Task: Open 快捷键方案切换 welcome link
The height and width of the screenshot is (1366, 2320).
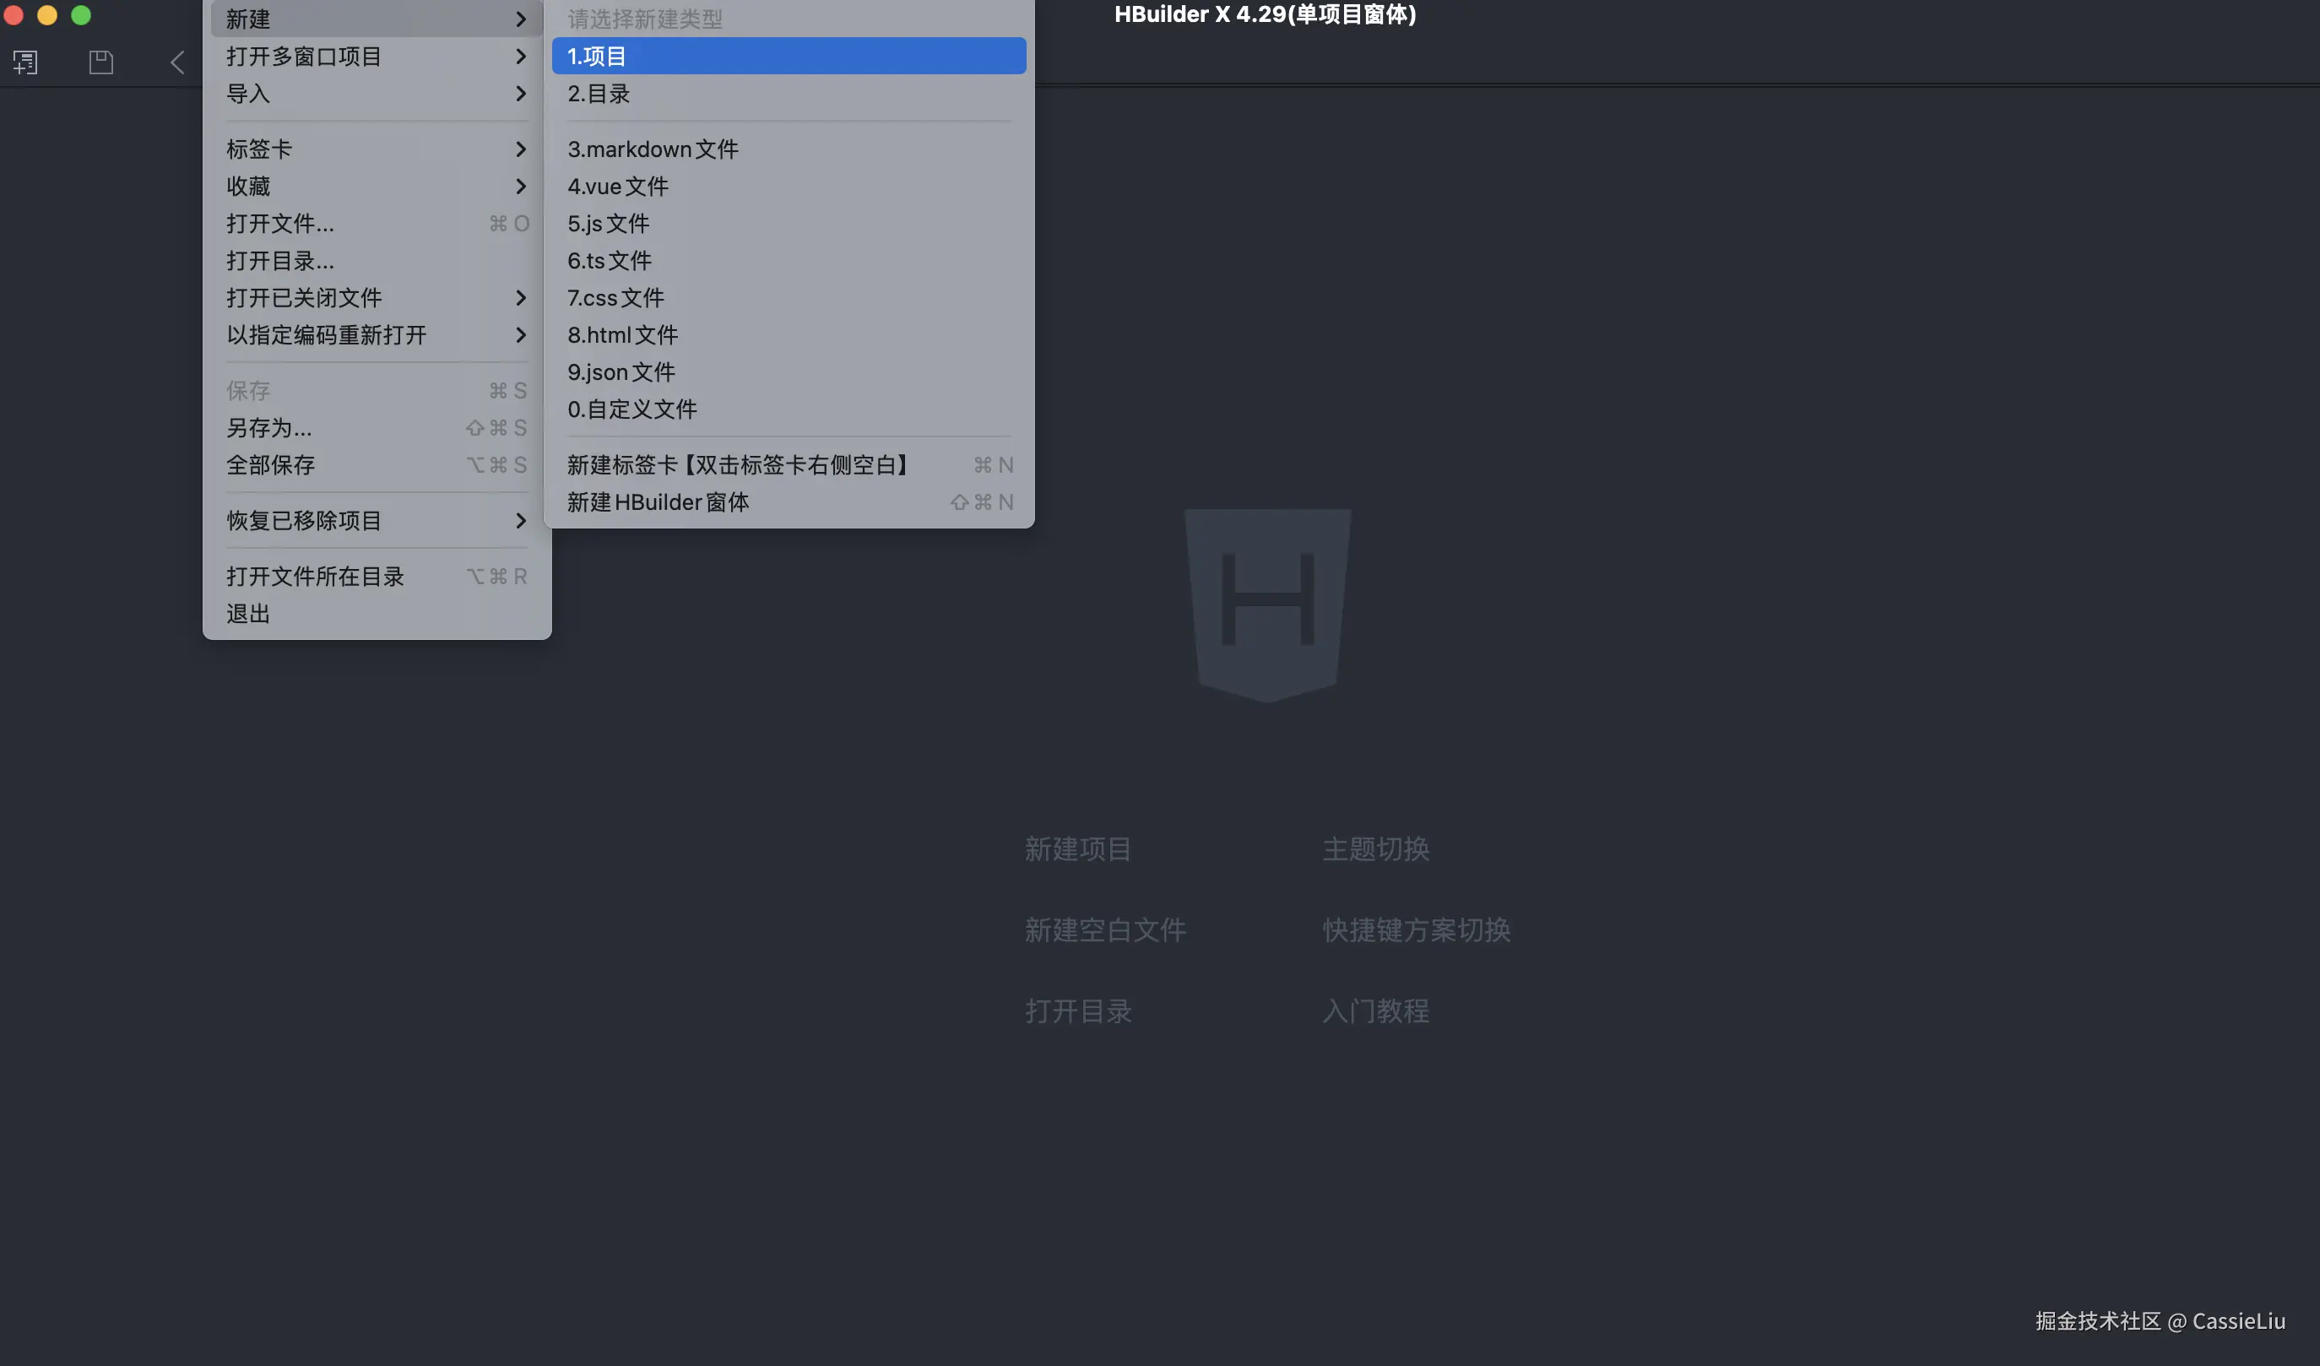Action: coord(1416,930)
